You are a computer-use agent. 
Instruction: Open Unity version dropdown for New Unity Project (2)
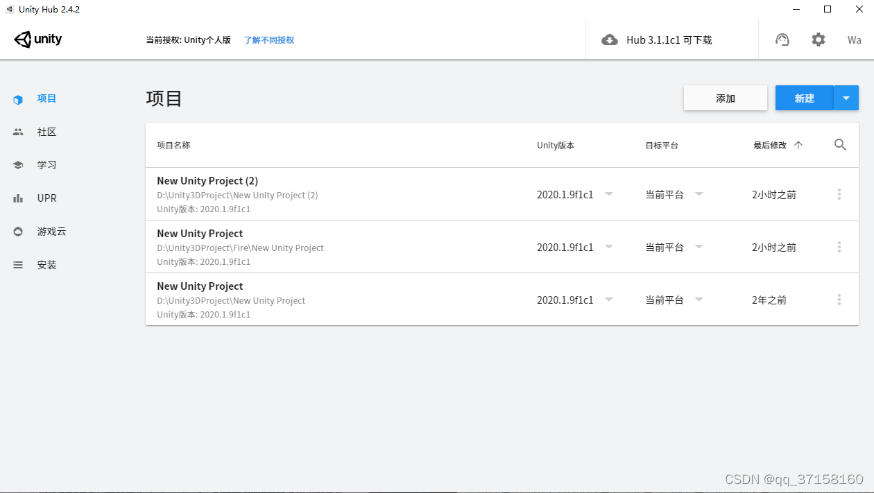coord(608,194)
